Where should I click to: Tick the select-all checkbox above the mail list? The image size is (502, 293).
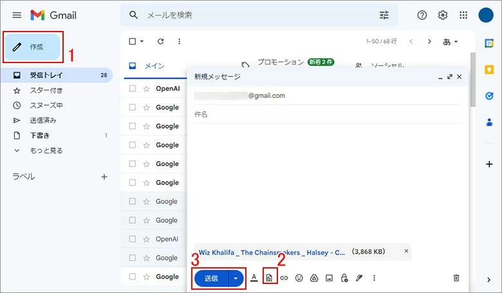coord(133,41)
